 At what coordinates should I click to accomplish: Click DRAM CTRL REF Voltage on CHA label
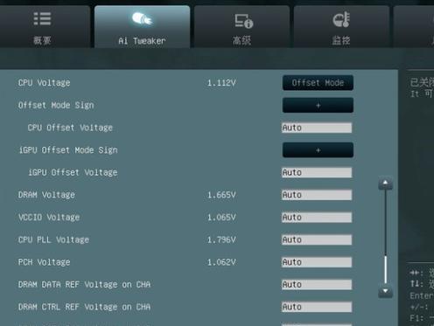[84, 307]
